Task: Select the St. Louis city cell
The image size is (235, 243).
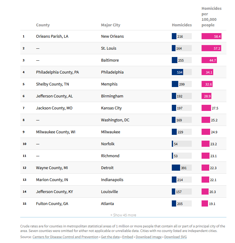Action: click(x=109, y=48)
